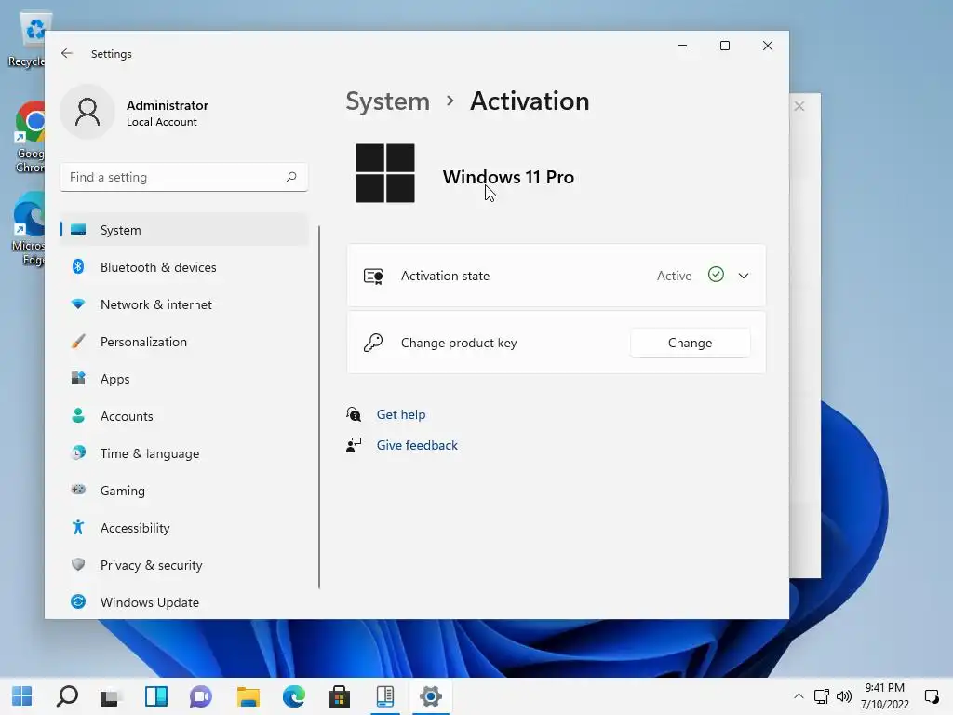Open Personalization settings

(184, 342)
